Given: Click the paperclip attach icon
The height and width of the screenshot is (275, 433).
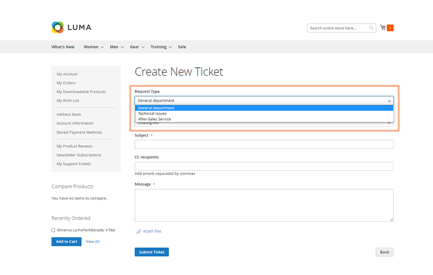Looking at the screenshot, I should coord(139,231).
